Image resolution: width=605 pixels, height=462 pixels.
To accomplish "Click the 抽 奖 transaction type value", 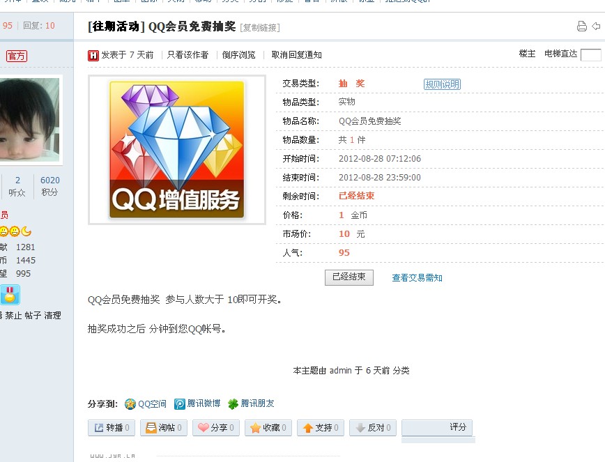I will [351, 84].
